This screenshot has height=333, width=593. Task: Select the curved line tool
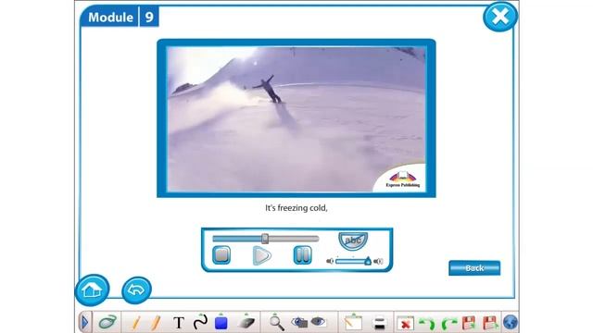(200, 322)
